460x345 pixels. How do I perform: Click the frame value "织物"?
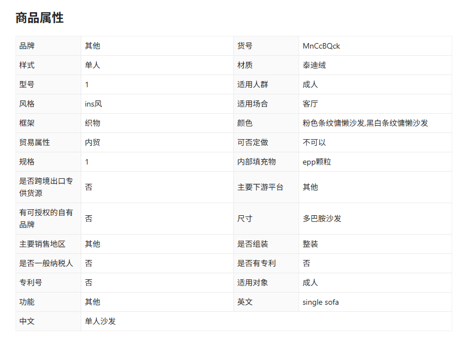coord(92,123)
